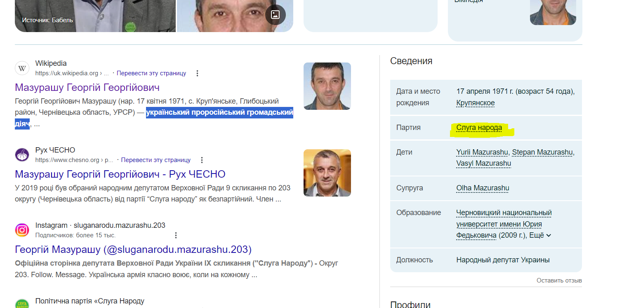Open three-dot menu for Рух ЧЕСНО result

click(x=202, y=160)
